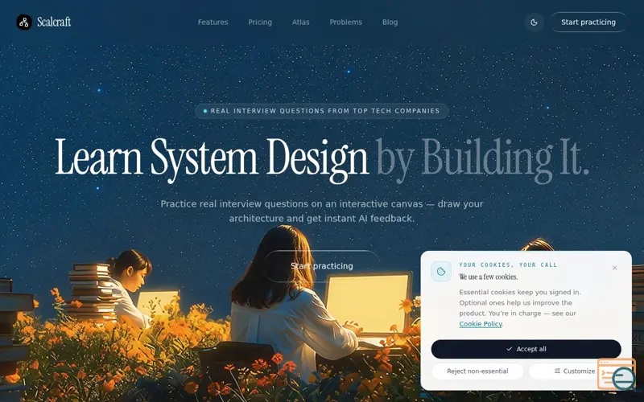Image resolution: width=644 pixels, height=402 pixels.
Task: Click 'YOUR COOKIES, YOUR CALL' label
Action: [508, 265]
